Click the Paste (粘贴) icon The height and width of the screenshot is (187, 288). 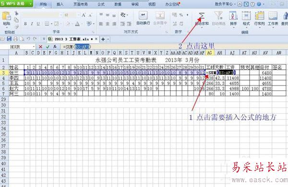(6, 16)
